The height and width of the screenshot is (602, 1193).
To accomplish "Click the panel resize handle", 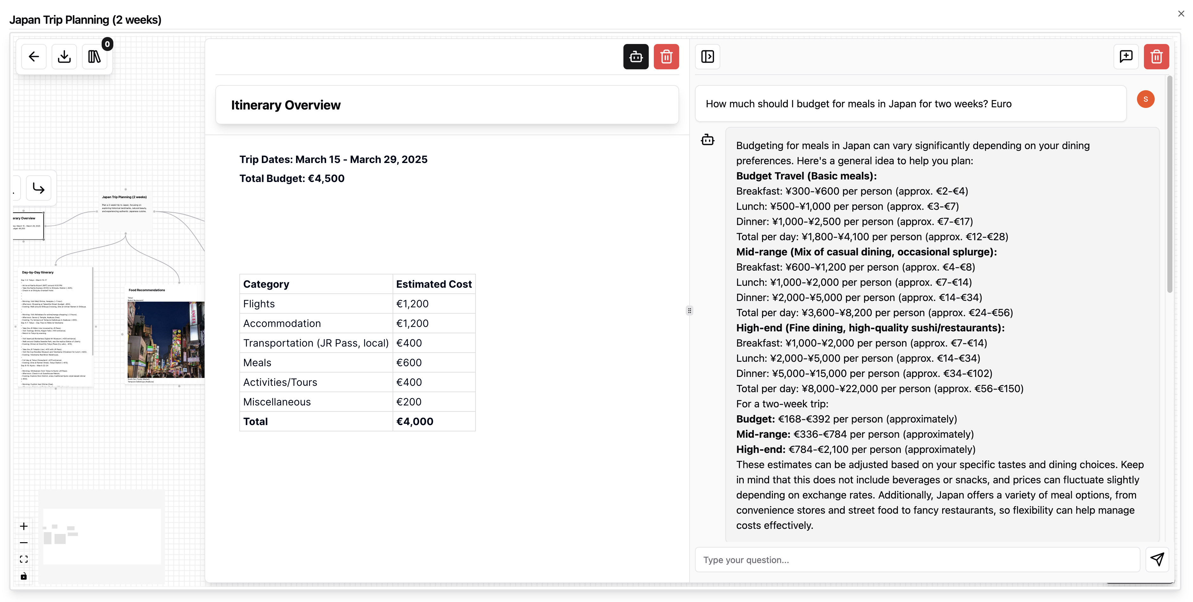I will [690, 311].
